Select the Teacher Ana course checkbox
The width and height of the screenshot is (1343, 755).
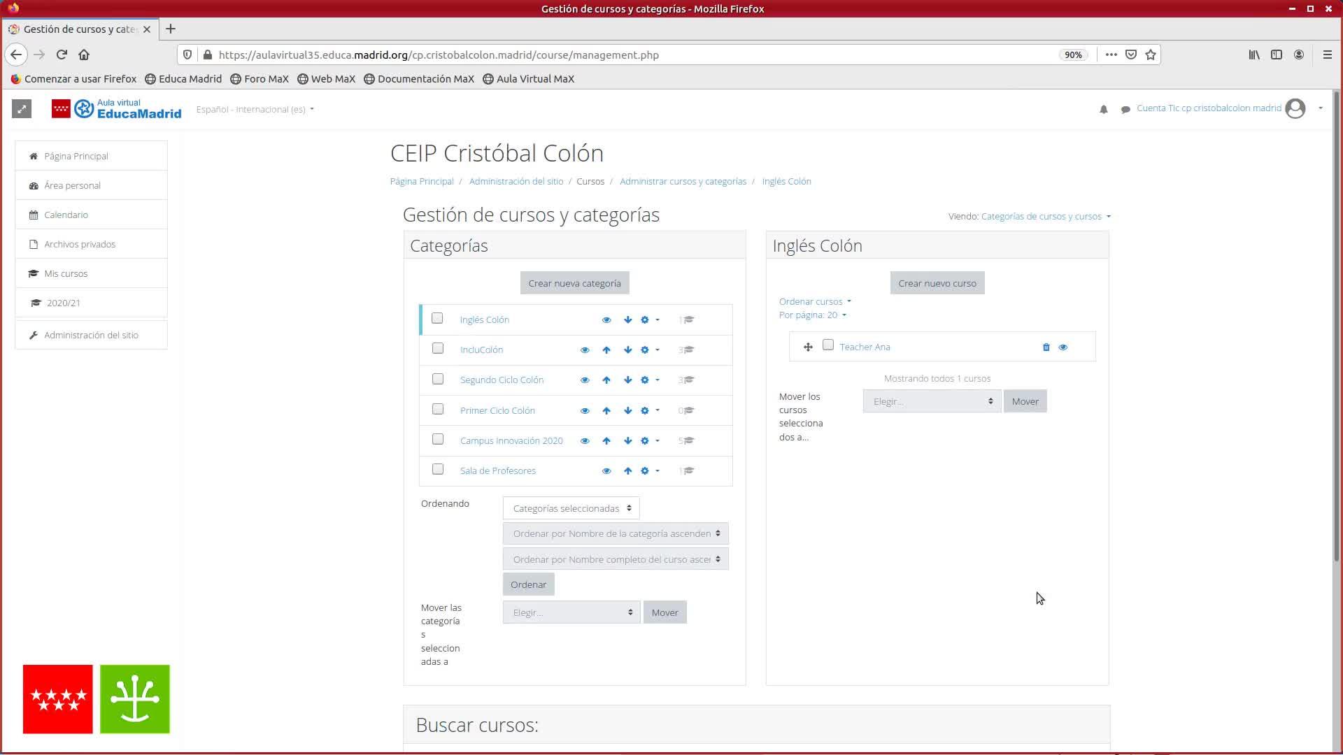(x=828, y=345)
